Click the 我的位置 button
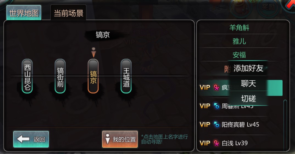295x154 pixels. [120, 139]
